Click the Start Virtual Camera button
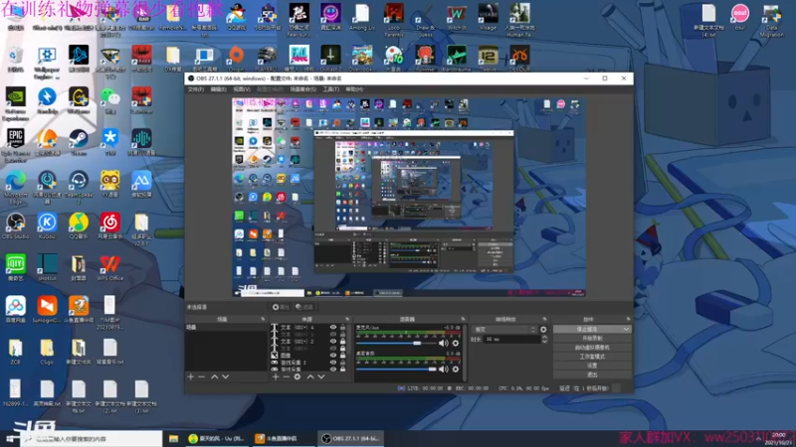The height and width of the screenshot is (447, 796). 592,348
